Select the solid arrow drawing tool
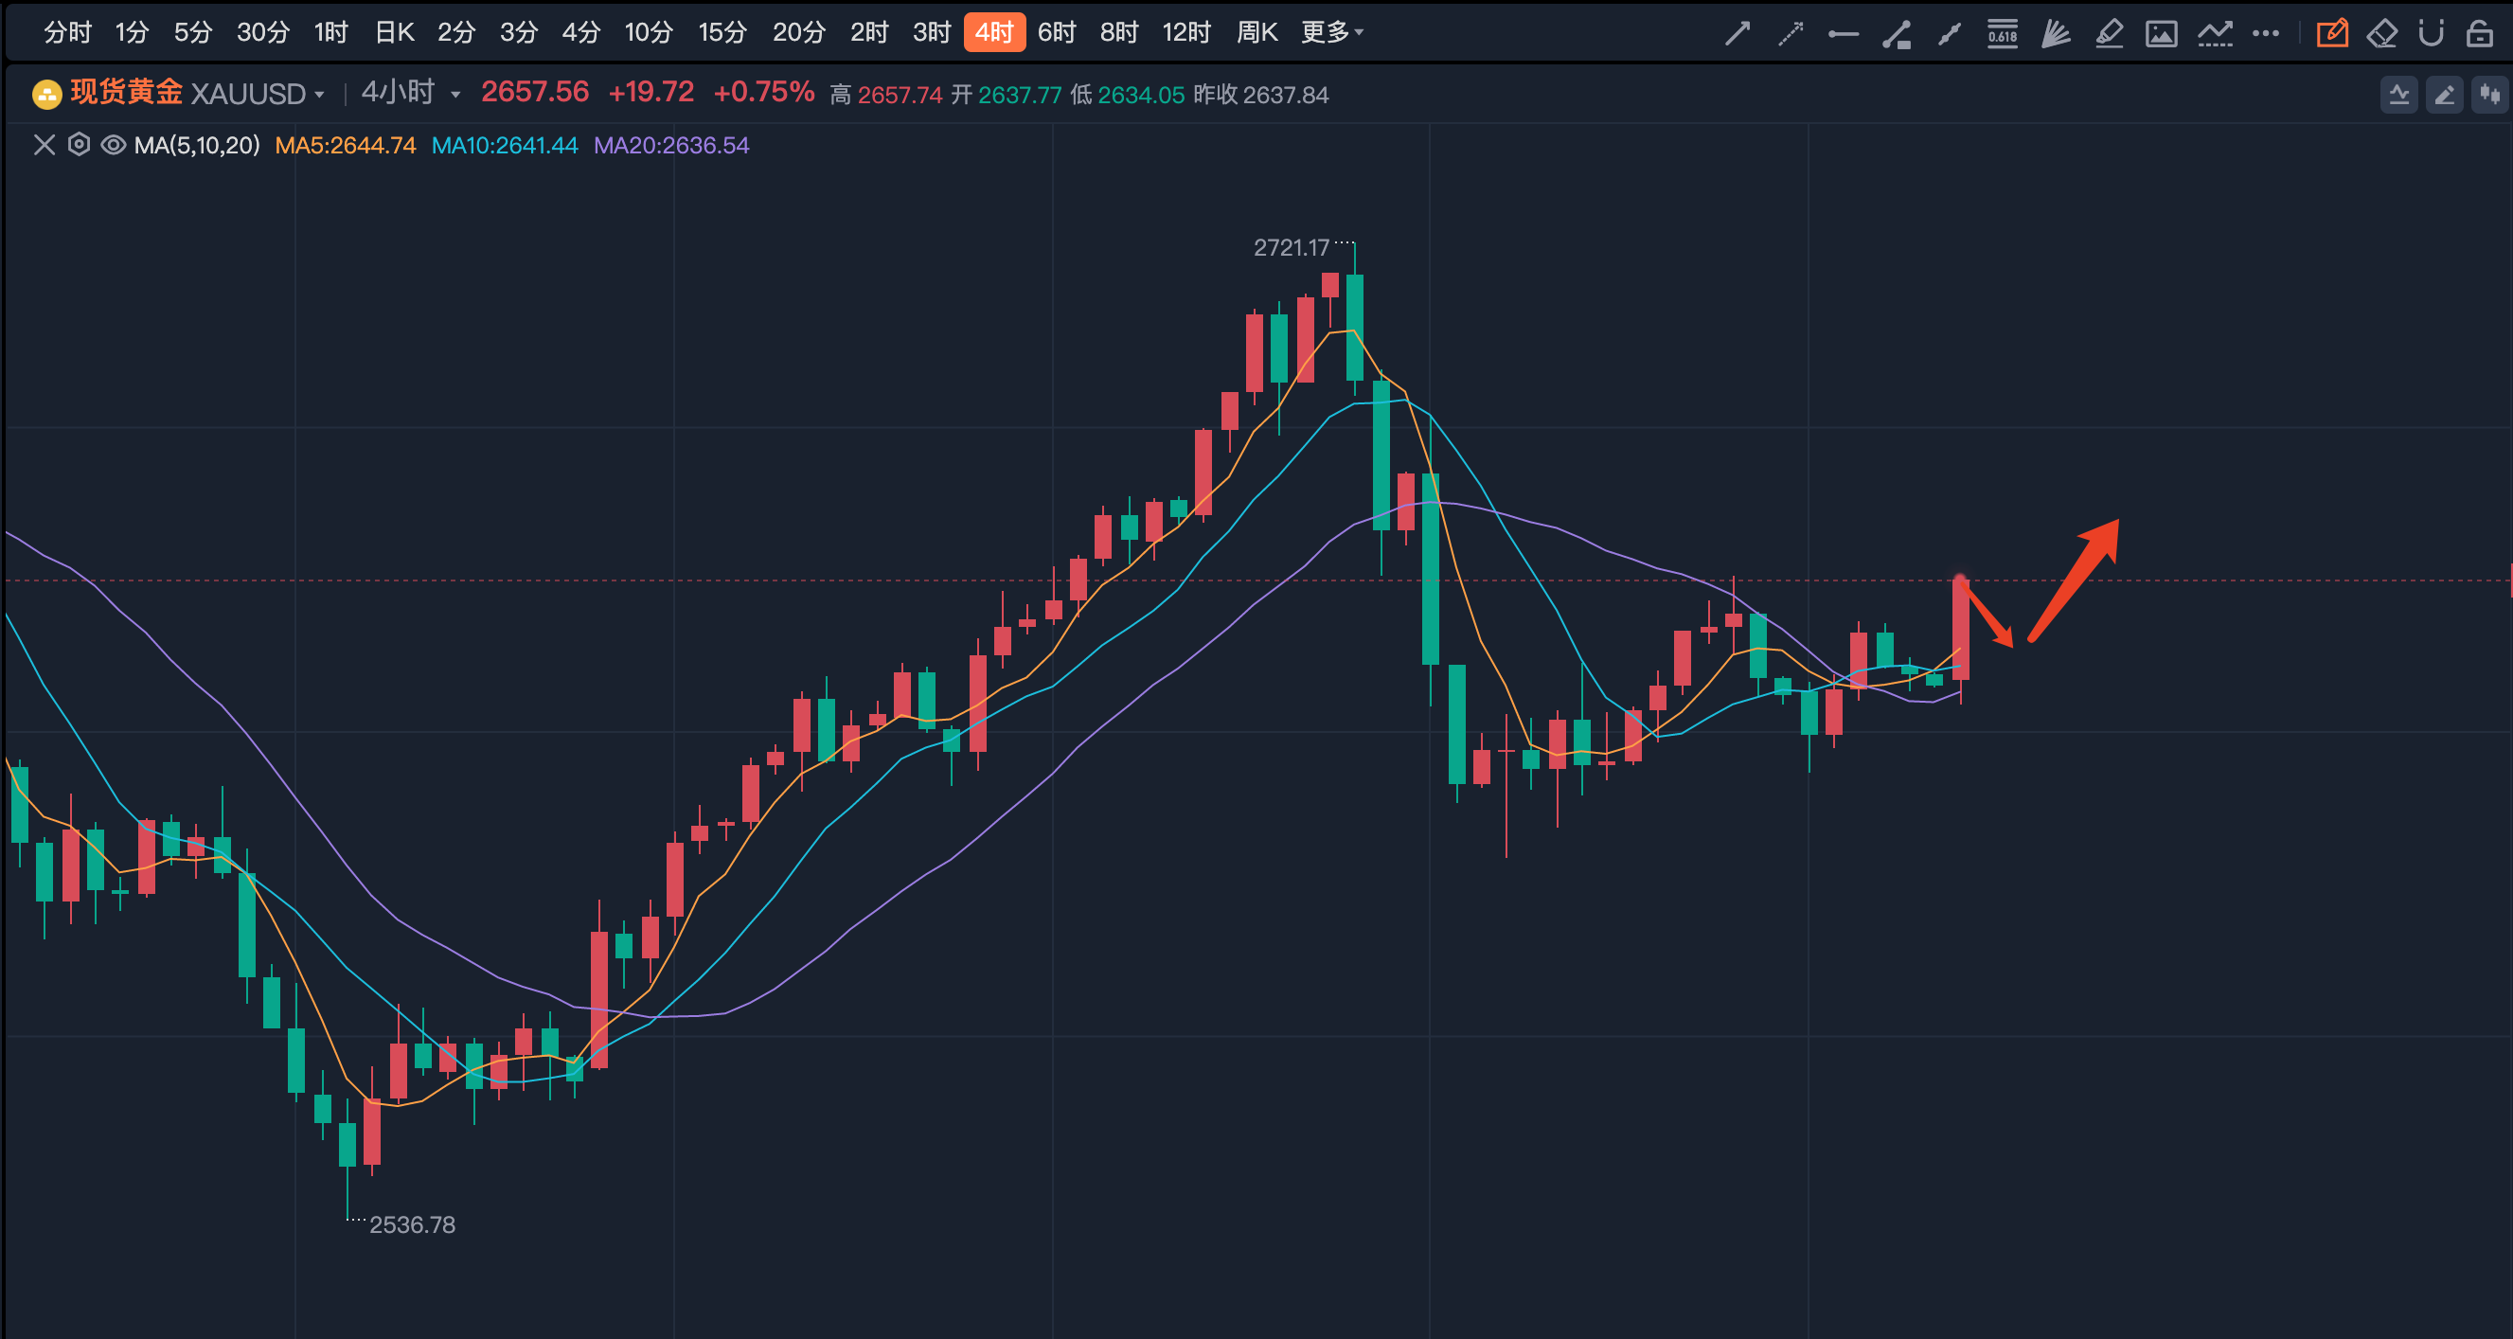The width and height of the screenshot is (2513, 1339). coord(1738,34)
